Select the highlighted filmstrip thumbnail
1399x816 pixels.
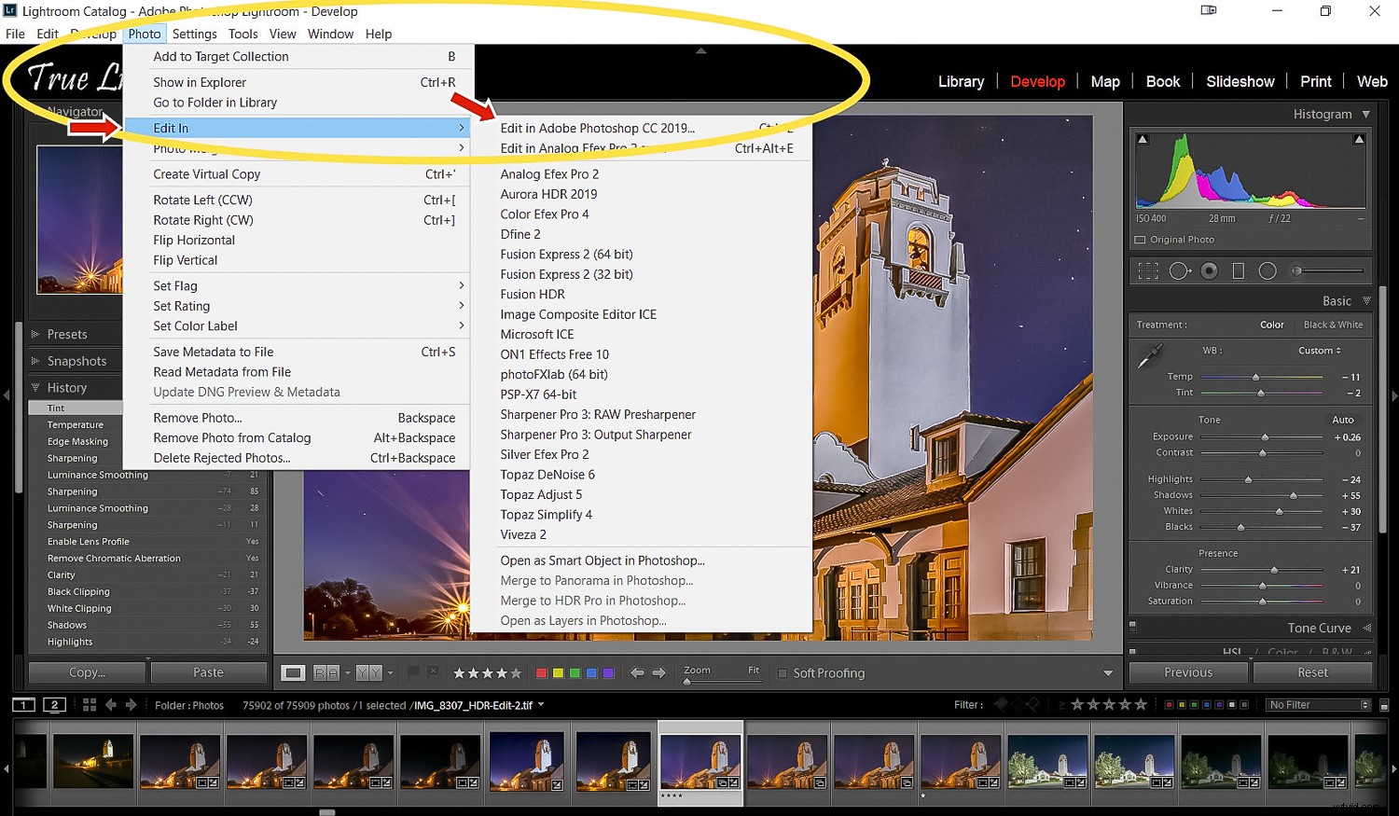[x=700, y=762]
